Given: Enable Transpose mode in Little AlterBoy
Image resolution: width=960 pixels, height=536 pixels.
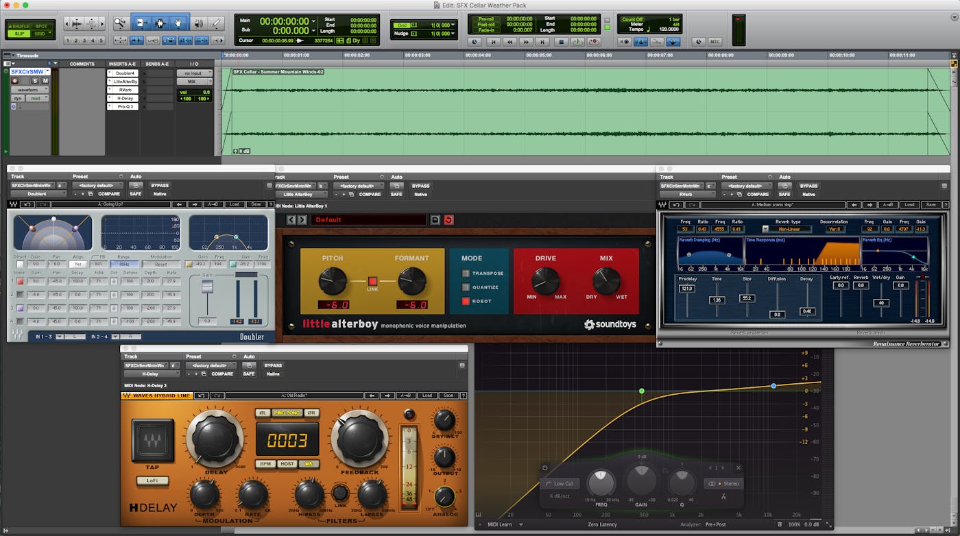Looking at the screenshot, I should [x=466, y=273].
